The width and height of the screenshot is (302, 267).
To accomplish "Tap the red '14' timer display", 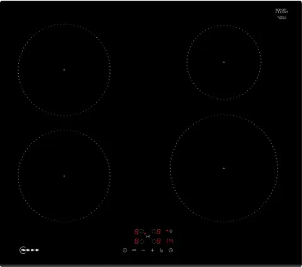I will [x=170, y=241].
